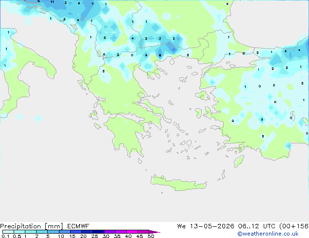
Task: Select the "06..12 UTC" time label
Action: click(256, 226)
